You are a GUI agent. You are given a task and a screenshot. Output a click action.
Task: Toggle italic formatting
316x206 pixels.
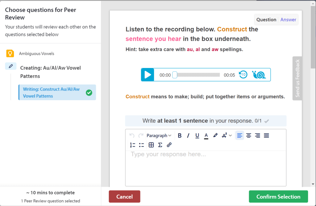188,135
